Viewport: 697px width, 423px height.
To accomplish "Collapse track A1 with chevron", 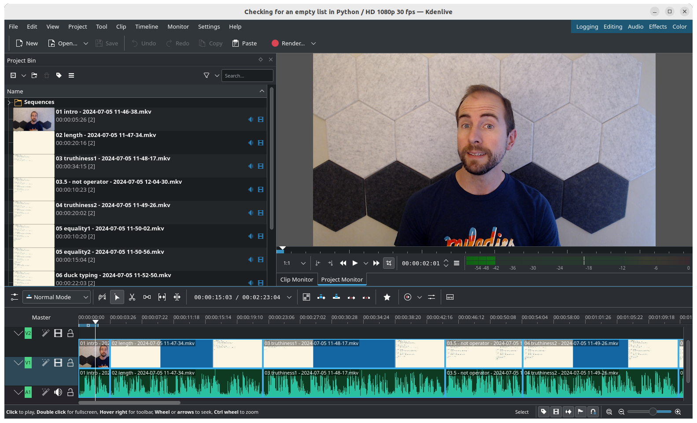I will coord(18,392).
